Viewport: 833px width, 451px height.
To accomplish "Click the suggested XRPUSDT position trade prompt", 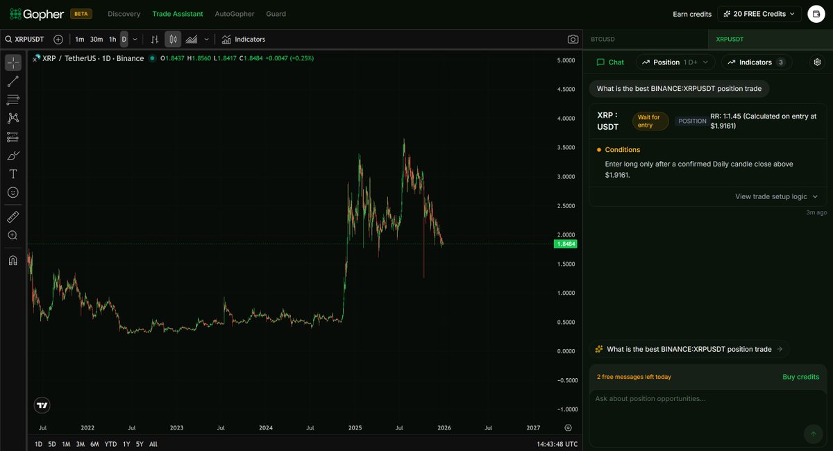I will click(689, 349).
